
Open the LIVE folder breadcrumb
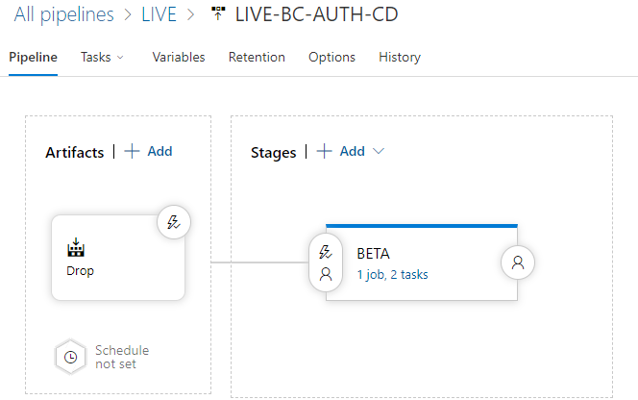(x=159, y=14)
